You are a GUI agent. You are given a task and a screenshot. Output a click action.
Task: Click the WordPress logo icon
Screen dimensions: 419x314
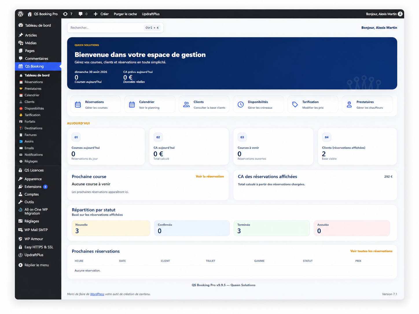21,14
